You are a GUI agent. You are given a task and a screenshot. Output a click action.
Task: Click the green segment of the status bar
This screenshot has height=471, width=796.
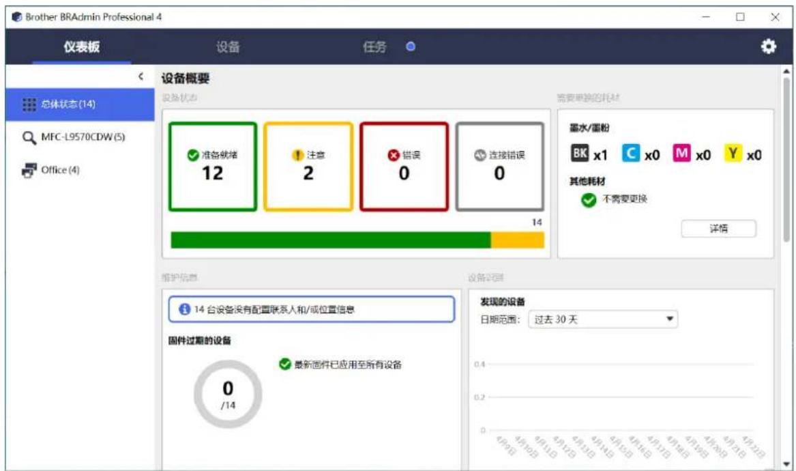click(331, 240)
